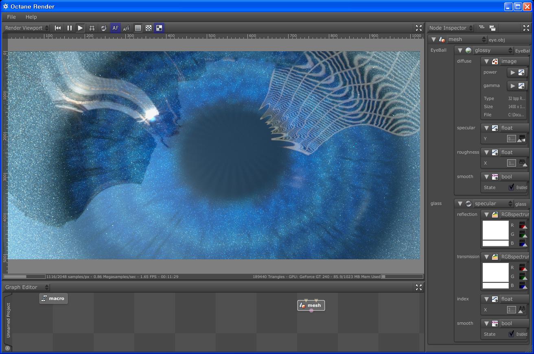The image size is (534, 354).
Task: Select the macro node in Graph Editor
Action: coord(53,298)
